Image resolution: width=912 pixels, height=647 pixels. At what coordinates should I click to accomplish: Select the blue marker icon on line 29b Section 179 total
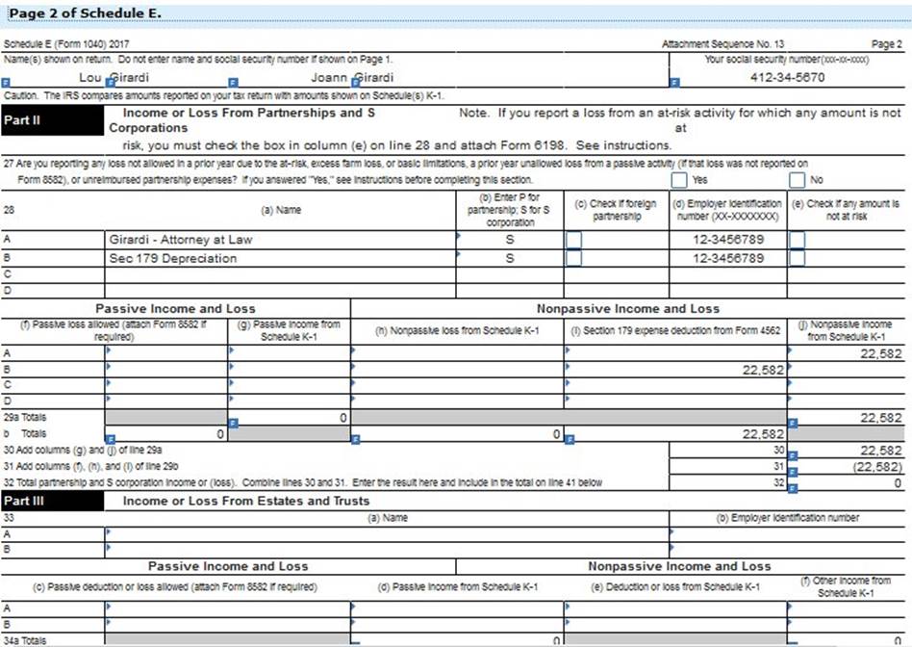(570, 439)
